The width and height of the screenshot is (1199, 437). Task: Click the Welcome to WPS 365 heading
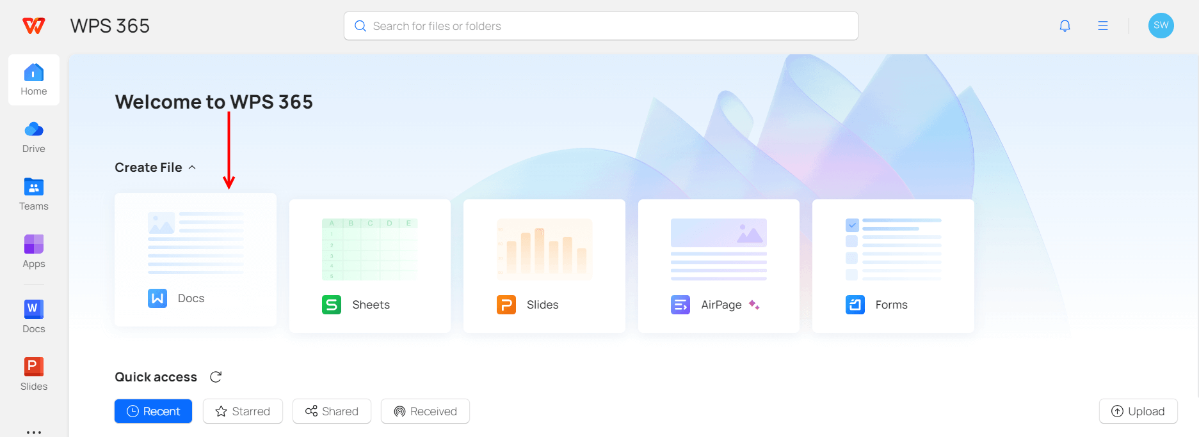click(214, 102)
